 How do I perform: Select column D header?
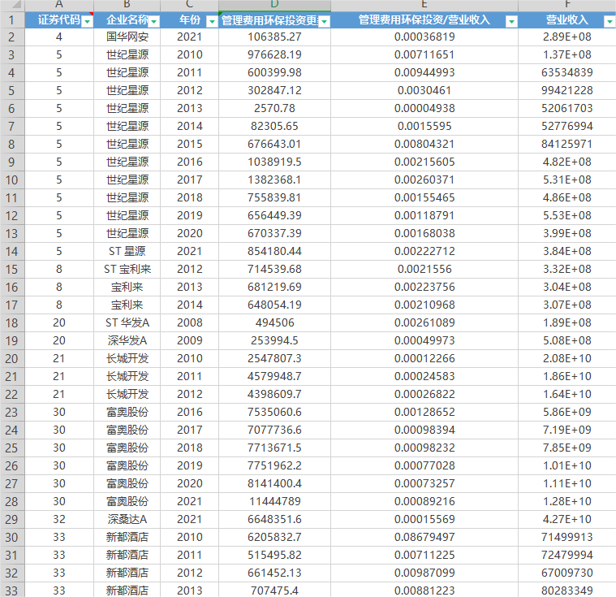tap(274, 5)
